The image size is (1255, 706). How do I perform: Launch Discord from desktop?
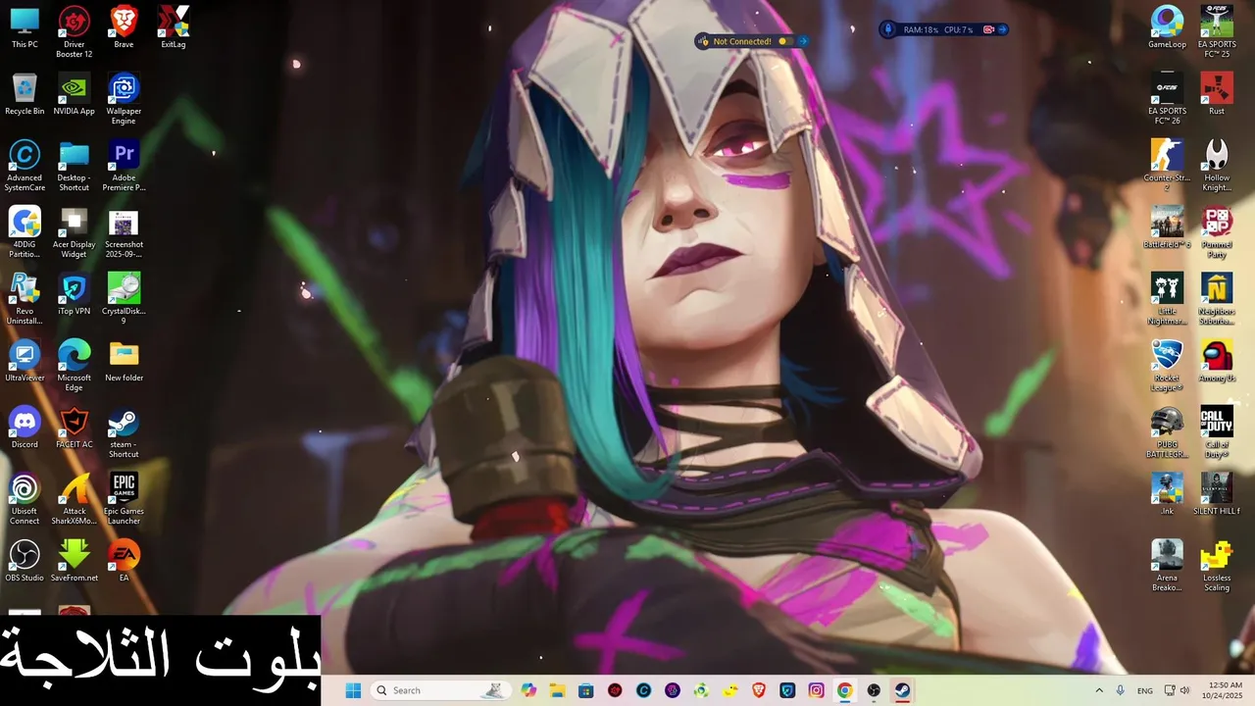[25, 429]
